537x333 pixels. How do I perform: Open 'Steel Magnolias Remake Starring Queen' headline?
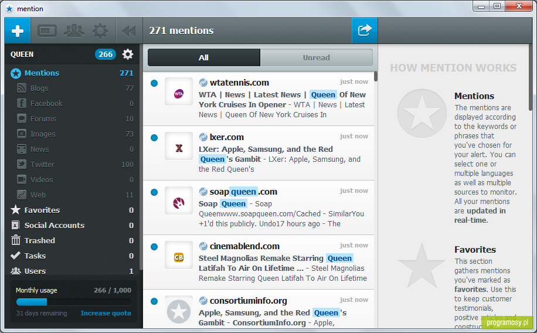click(x=276, y=263)
